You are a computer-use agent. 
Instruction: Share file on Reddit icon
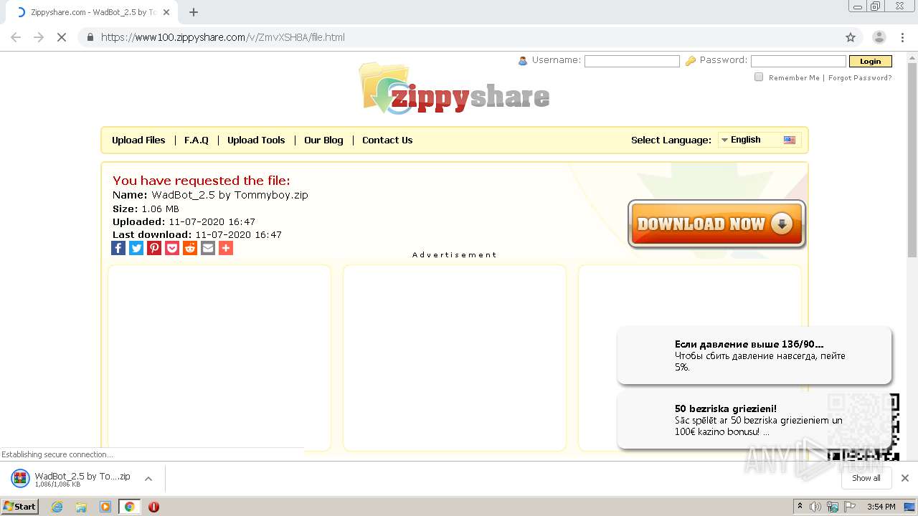[190, 248]
